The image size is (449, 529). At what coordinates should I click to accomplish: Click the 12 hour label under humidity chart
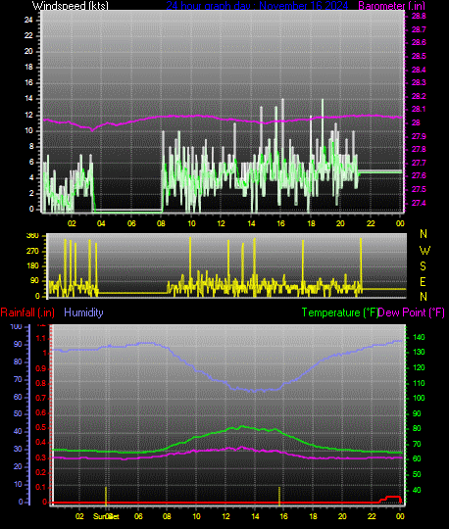pos(225,516)
